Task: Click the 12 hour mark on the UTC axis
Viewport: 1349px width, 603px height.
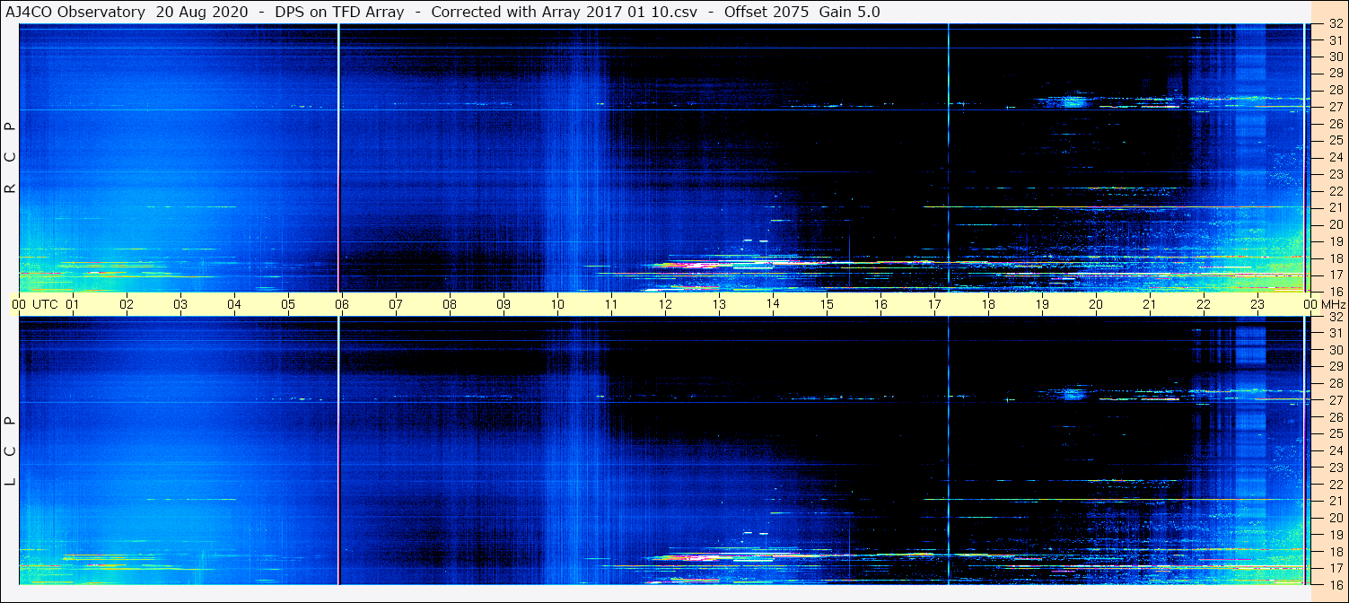Action: pyautogui.click(x=665, y=304)
